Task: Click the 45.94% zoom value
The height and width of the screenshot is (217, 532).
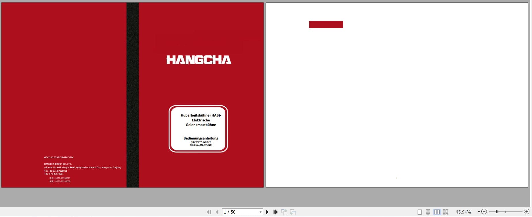Action: pyautogui.click(x=464, y=212)
